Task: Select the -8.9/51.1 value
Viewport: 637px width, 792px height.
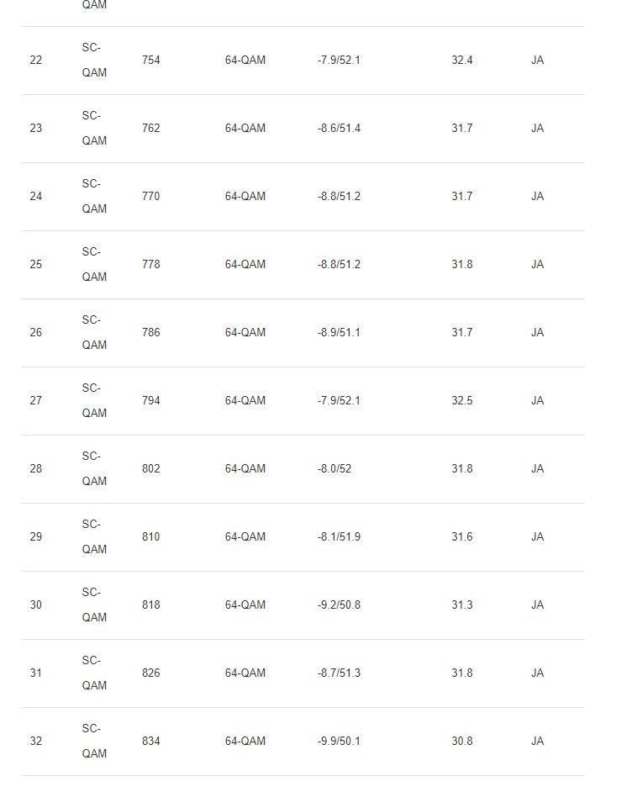Action: tap(339, 333)
